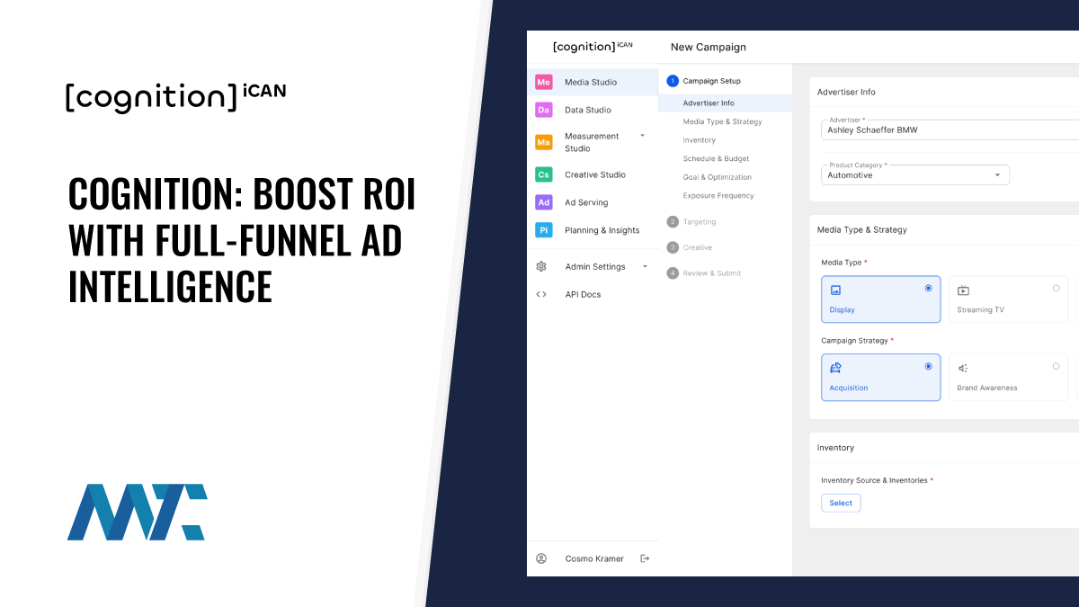
Task: Go to Goal & Optimization section
Action: [x=717, y=177]
